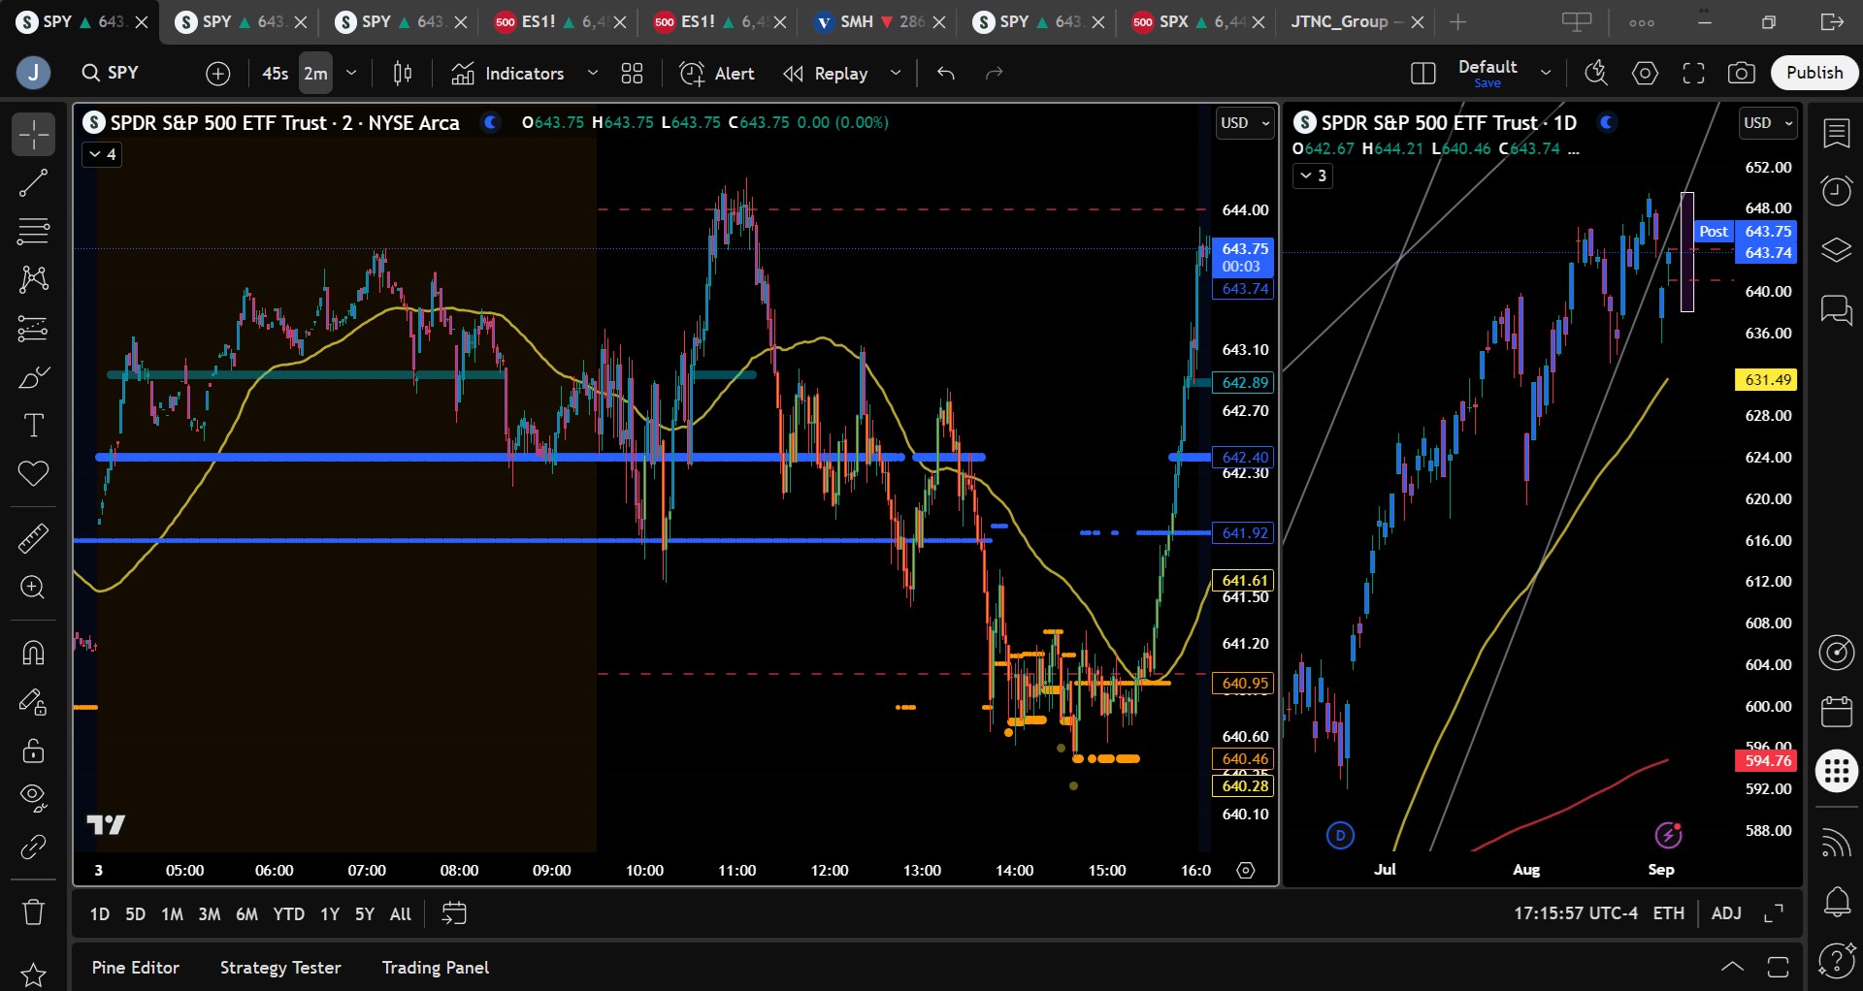Enter fullscreen chart mode
This screenshot has height=991, width=1863.
point(1693,73)
